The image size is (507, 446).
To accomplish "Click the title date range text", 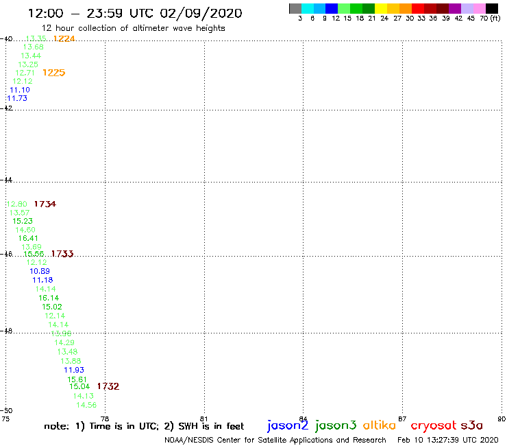I will [135, 13].
